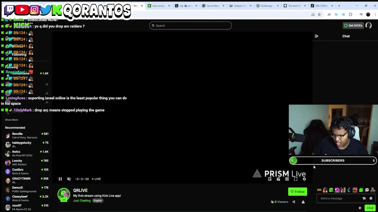Close the TikTok tab
378x212 pixels.
click(x=332, y=6)
